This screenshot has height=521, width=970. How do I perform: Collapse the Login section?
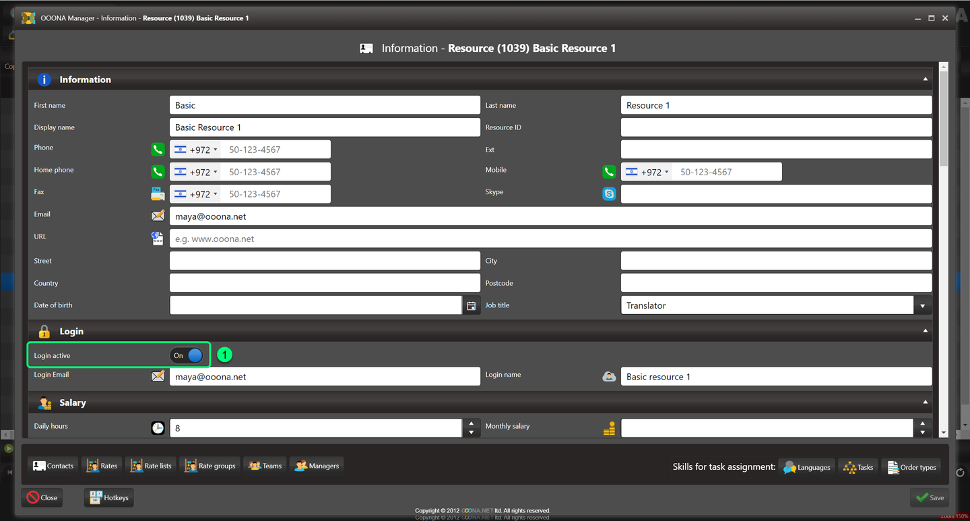tap(925, 331)
